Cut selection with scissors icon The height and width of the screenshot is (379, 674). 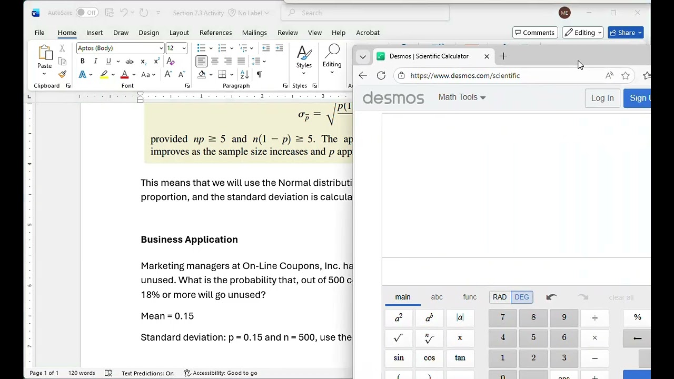pos(62,48)
